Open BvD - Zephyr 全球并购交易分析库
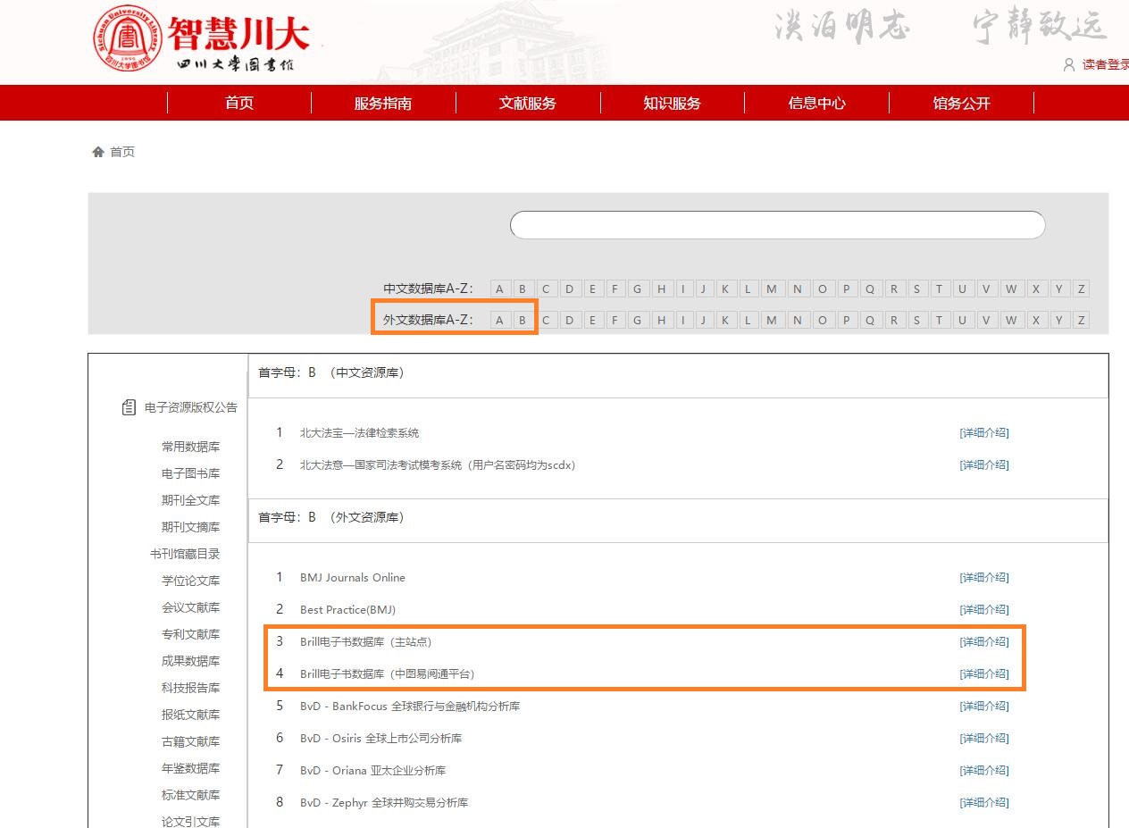Screen dimensions: 1129x828 384,803
